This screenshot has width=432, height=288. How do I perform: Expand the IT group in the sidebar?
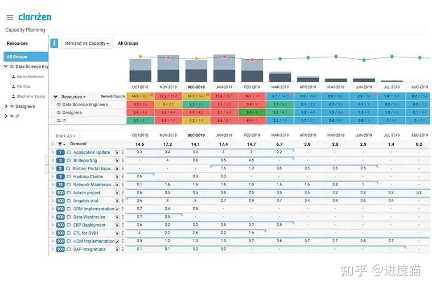point(6,116)
